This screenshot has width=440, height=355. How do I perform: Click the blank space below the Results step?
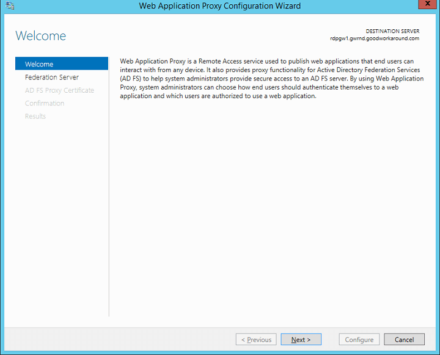tap(61, 213)
